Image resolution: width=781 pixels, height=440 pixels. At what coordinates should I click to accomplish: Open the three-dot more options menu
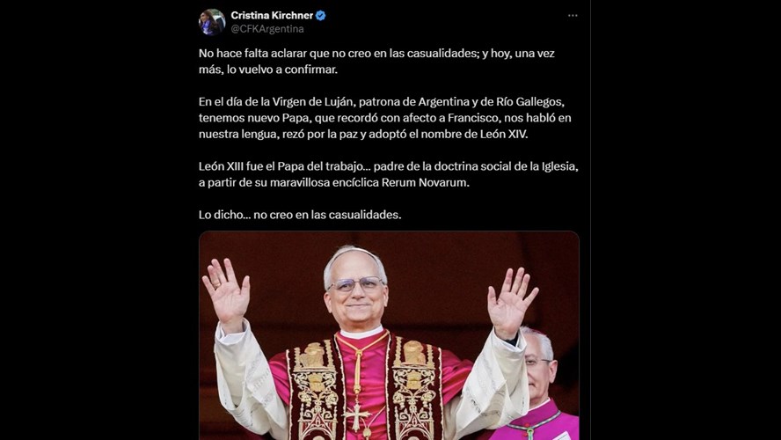point(573,16)
